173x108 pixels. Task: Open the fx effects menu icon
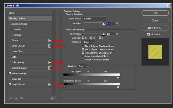(11, 98)
